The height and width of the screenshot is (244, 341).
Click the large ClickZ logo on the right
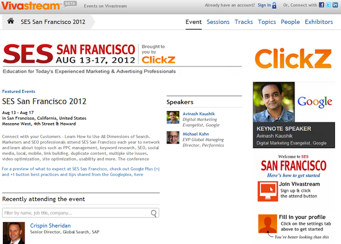click(x=293, y=58)
